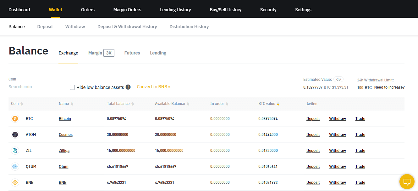The width and height of the screenshot is (418, 191).
Task: Switch to the Deposit sub-tab
Action: tap(45, 27)
